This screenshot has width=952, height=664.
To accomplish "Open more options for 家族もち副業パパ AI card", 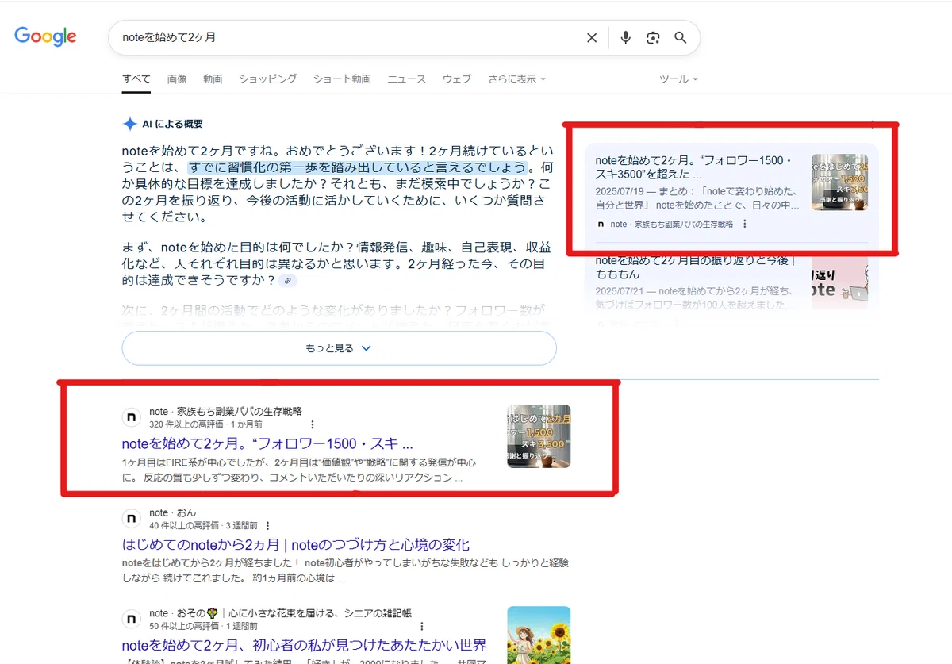I will [744, 225].
